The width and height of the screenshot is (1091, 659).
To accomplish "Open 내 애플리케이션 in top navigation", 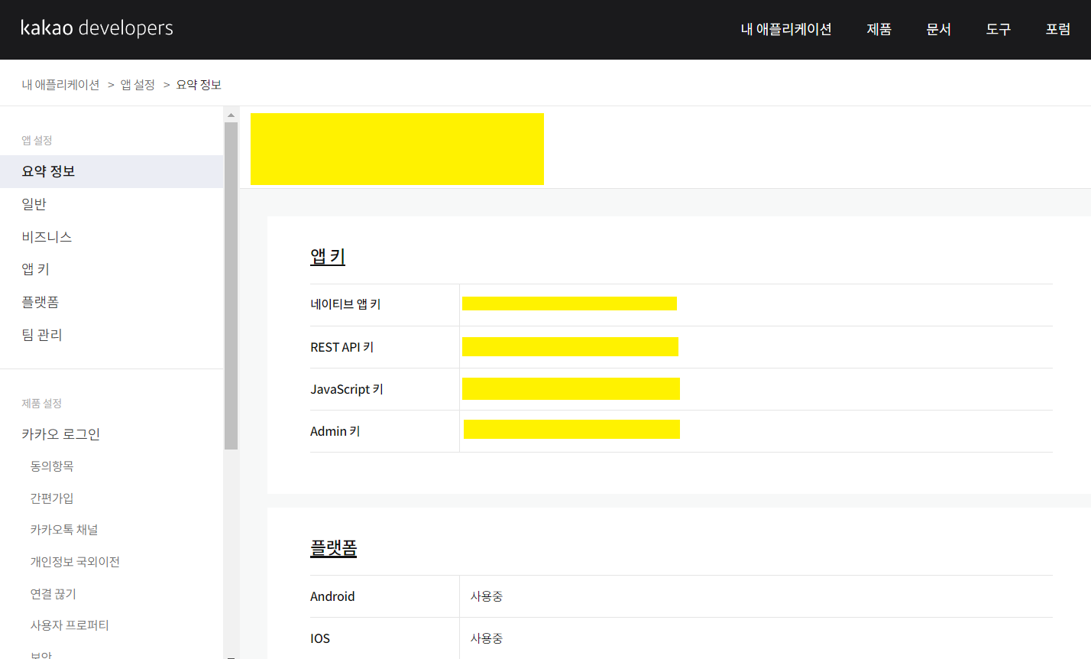I will coord(786,29).
